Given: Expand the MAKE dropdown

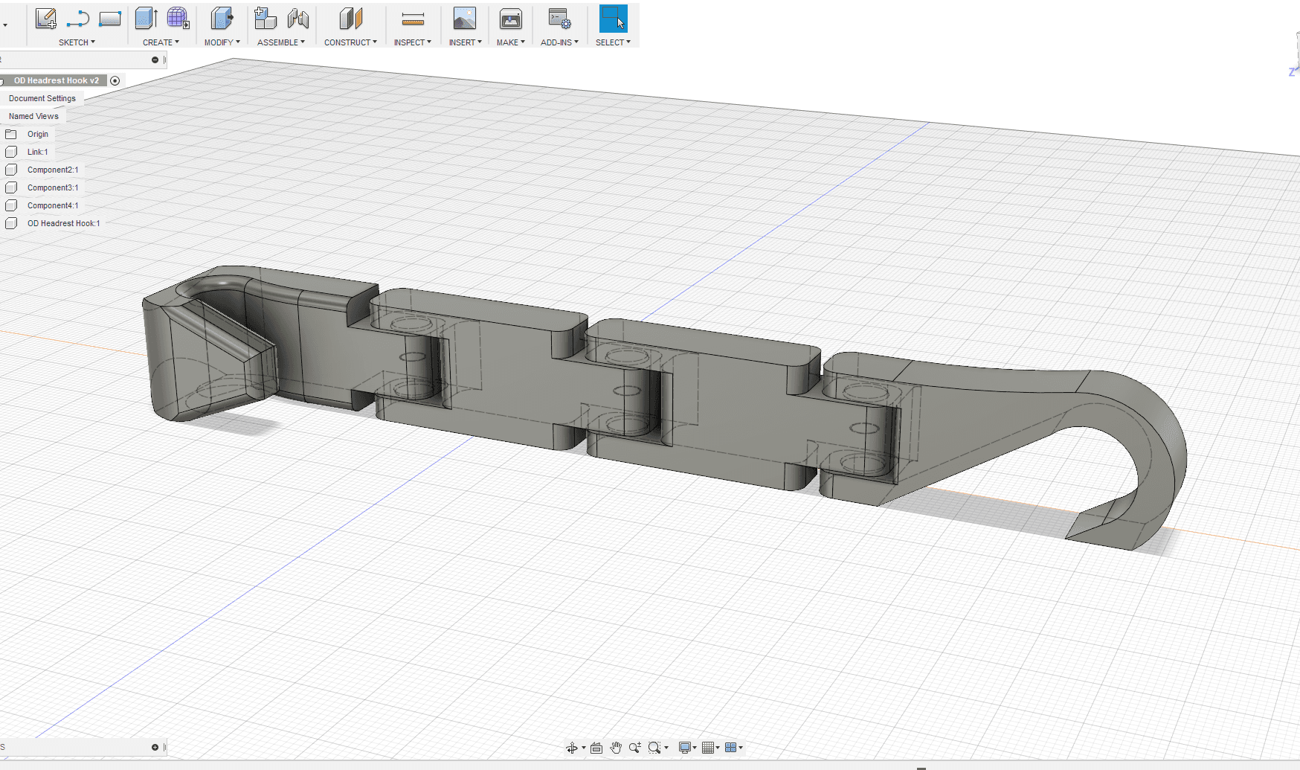Looking at the screenshot, I should (510, 42).
